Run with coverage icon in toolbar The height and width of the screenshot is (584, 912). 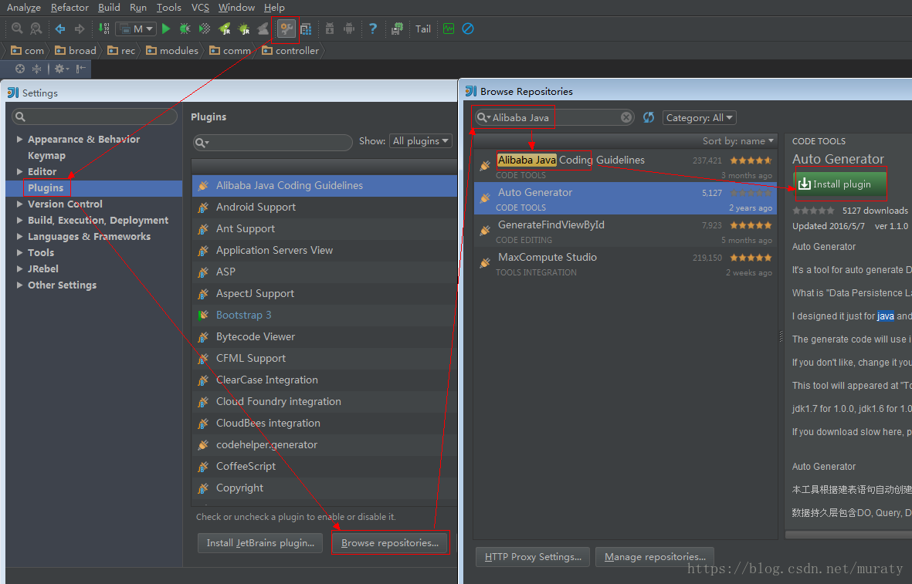point(205,29)
